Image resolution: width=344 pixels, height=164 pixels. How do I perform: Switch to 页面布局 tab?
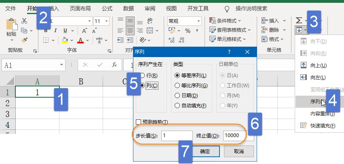80,8
